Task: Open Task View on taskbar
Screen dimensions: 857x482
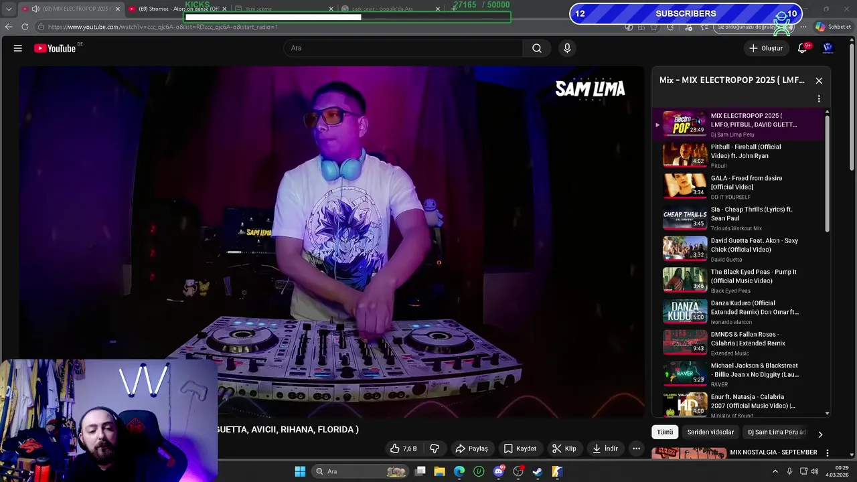Action: tap(420, 471)
